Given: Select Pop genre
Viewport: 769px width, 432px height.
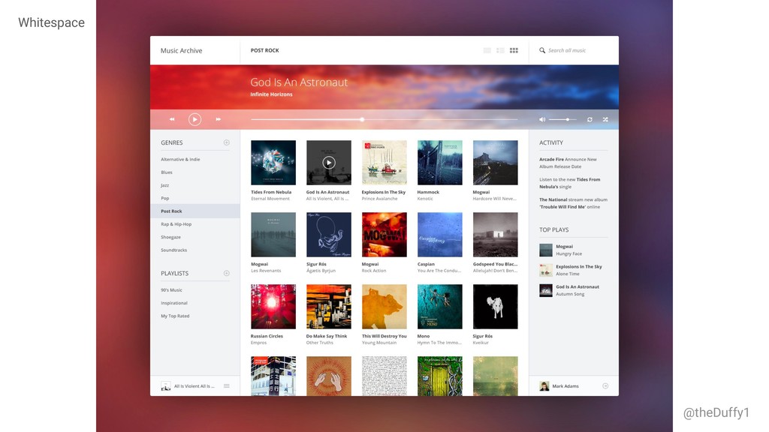Looking at the screenshot, I should (x=164, y=198).
